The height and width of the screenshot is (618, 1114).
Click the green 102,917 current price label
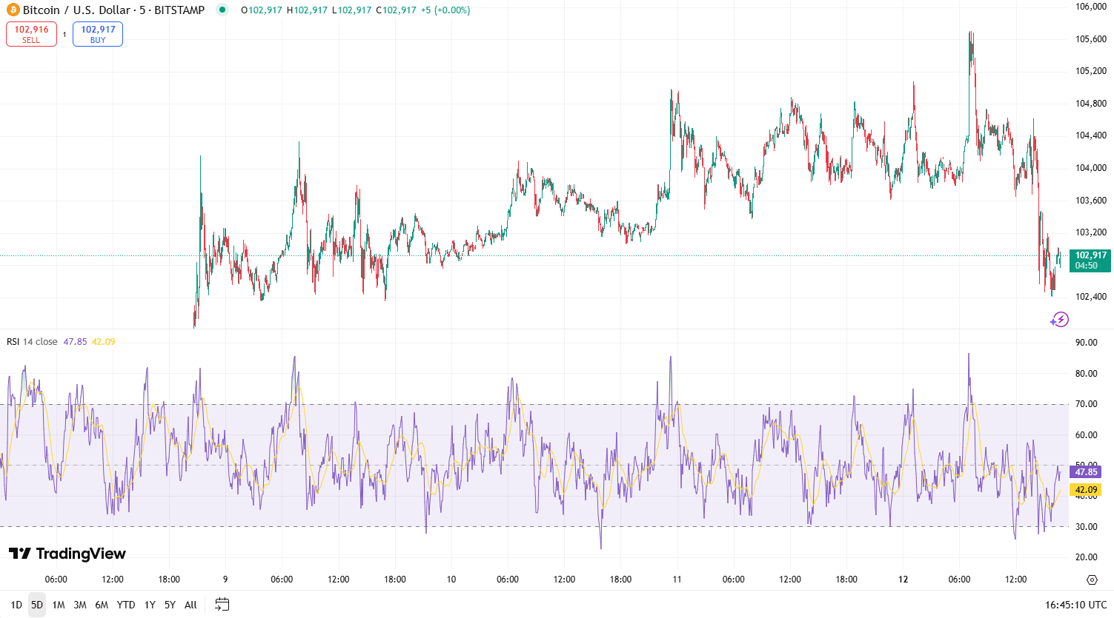coord(1090,261)
